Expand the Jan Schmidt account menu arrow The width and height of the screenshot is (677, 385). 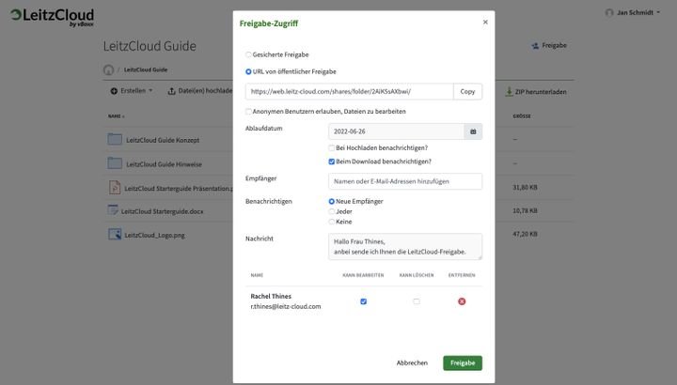658,12
